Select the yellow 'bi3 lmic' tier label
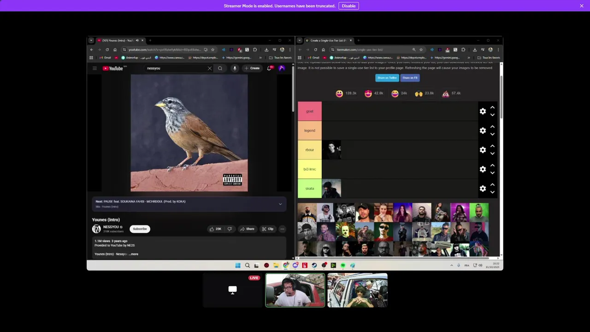This screenshot has height=332, width=590. click(310, 169)
